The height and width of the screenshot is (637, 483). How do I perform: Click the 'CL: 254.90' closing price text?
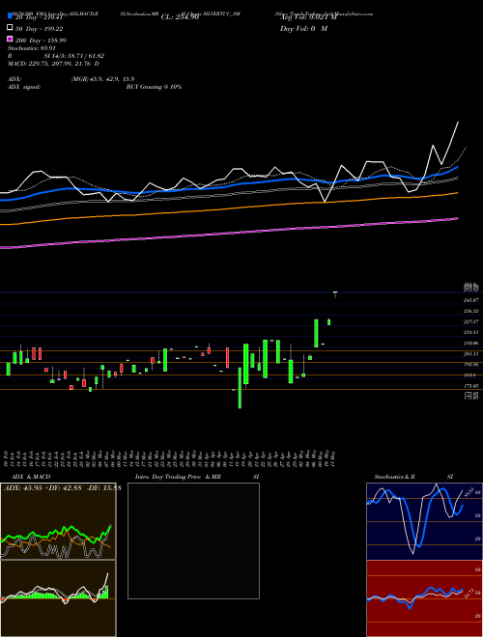(x=180, y=17)
